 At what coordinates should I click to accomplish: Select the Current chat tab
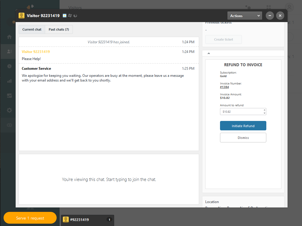[32, 29]
